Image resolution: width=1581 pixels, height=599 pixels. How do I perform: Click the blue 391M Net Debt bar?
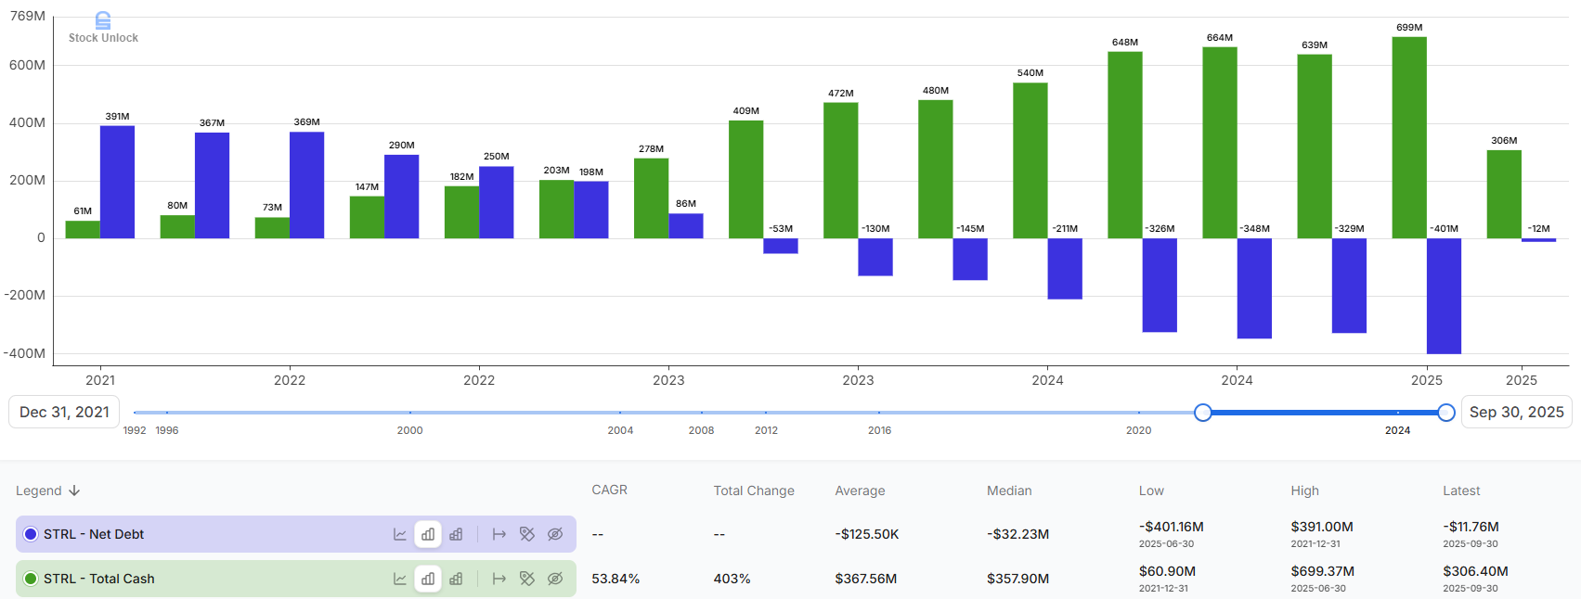coord(117,182)
